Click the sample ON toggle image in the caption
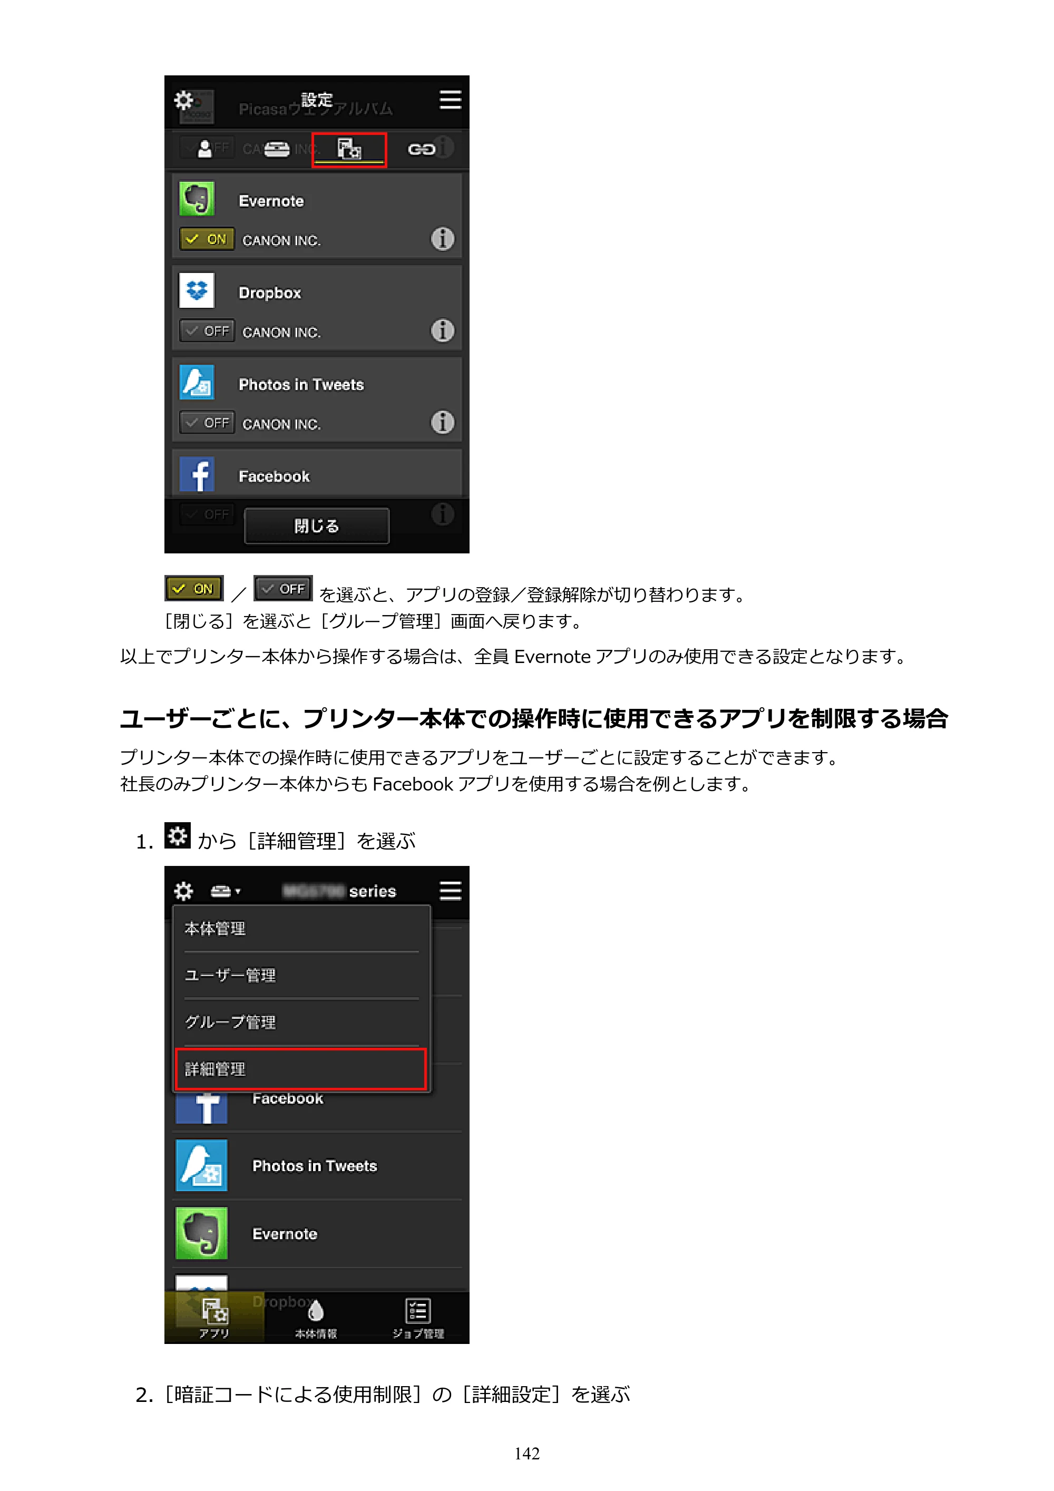 194,588
